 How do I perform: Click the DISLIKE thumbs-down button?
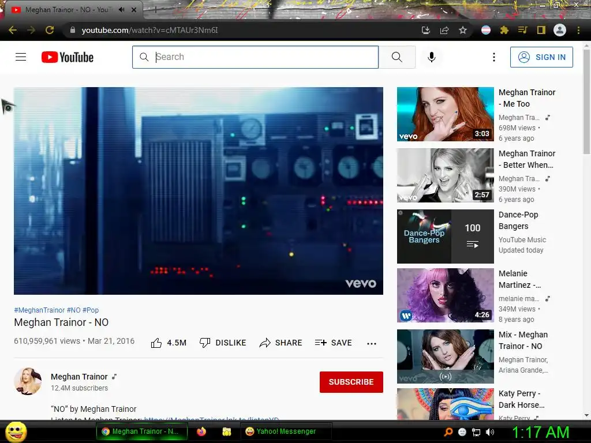223,343
